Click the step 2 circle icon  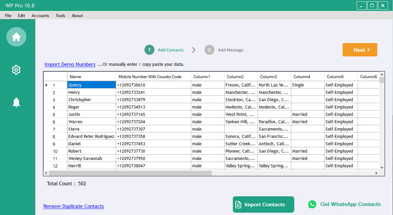(x=209, y=50)
